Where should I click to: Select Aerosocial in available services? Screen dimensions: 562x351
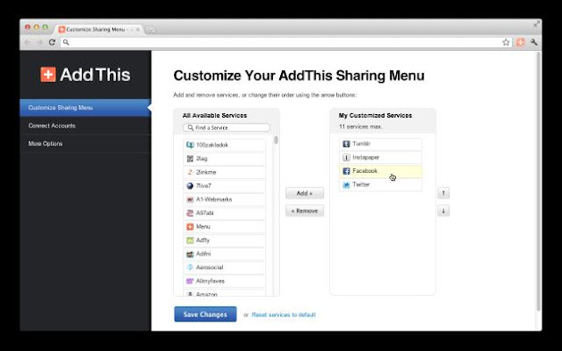point(225,267)
